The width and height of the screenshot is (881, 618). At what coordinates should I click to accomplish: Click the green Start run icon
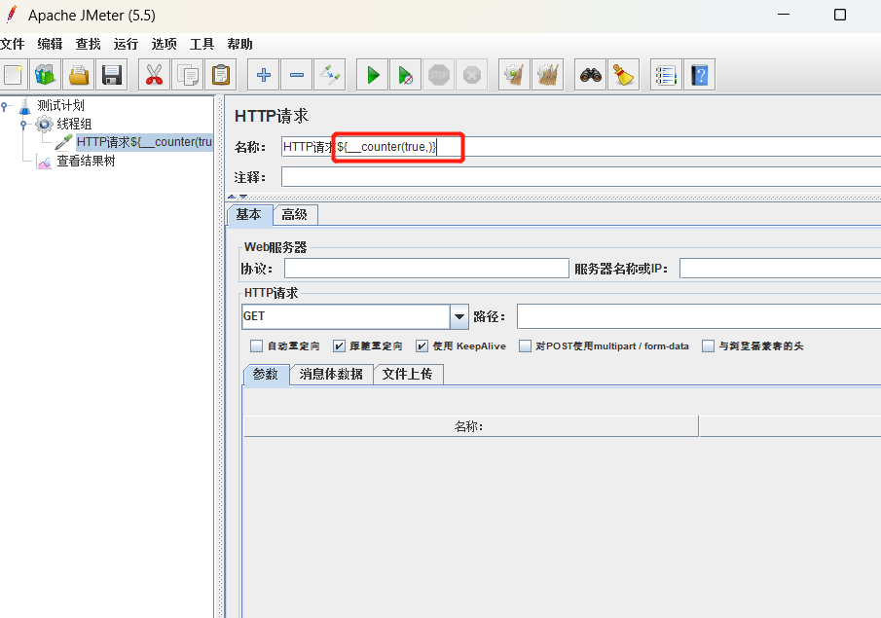(373, 75)
